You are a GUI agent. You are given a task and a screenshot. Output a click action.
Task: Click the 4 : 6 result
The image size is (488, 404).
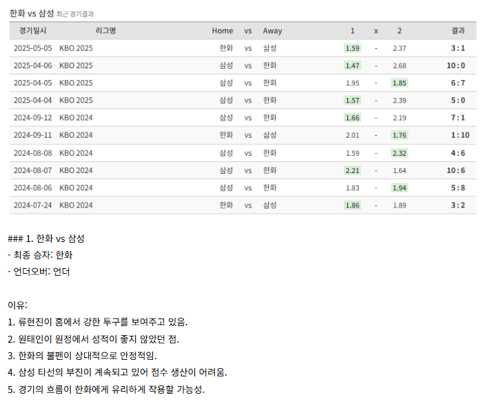458,153
